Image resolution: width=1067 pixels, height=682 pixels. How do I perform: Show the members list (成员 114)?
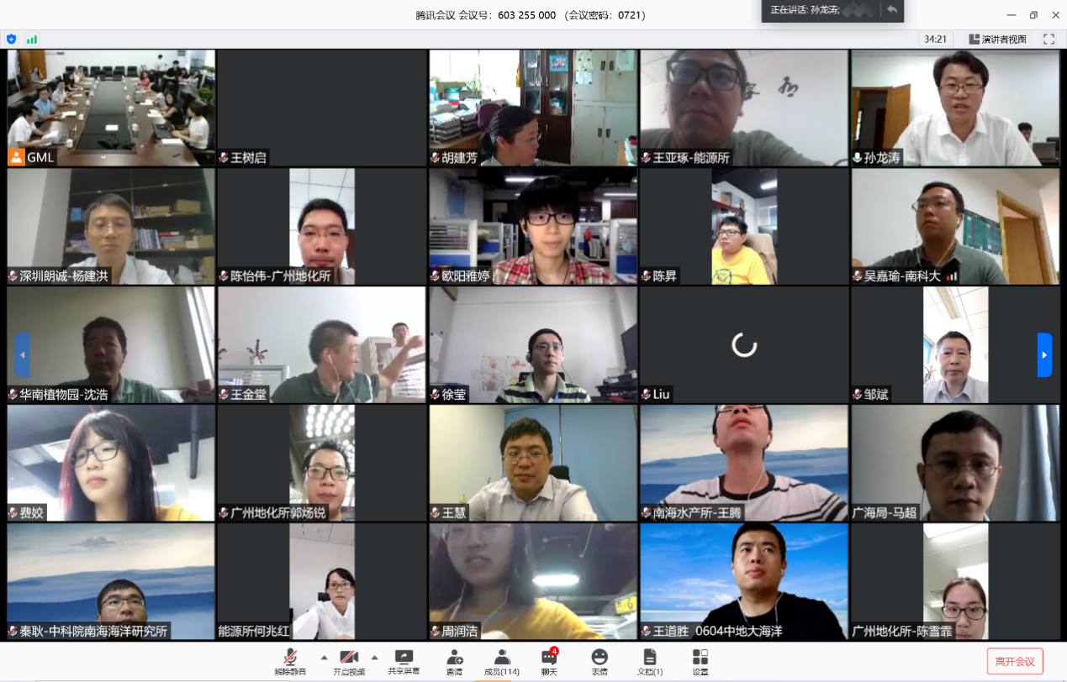[501, 661]
